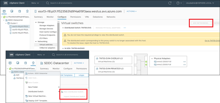220x103 pixels.
Task: Collapse Distributed Switch: TNT55-DVS section
Action: (x=63, y=28)
